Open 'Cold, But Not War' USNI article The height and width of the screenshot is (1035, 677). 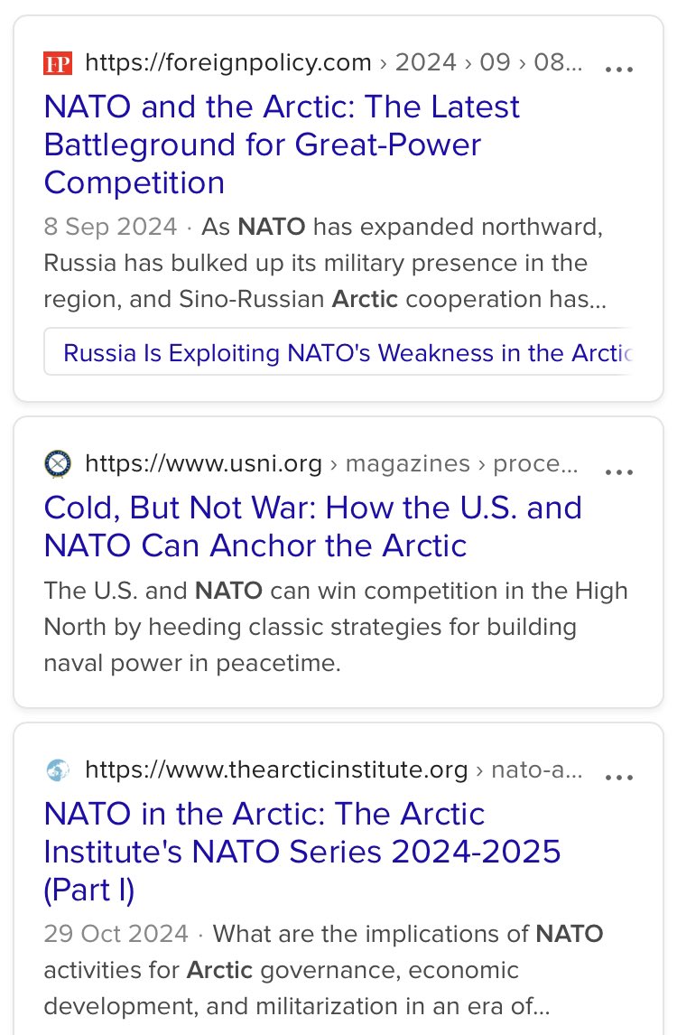click(312, 527)
